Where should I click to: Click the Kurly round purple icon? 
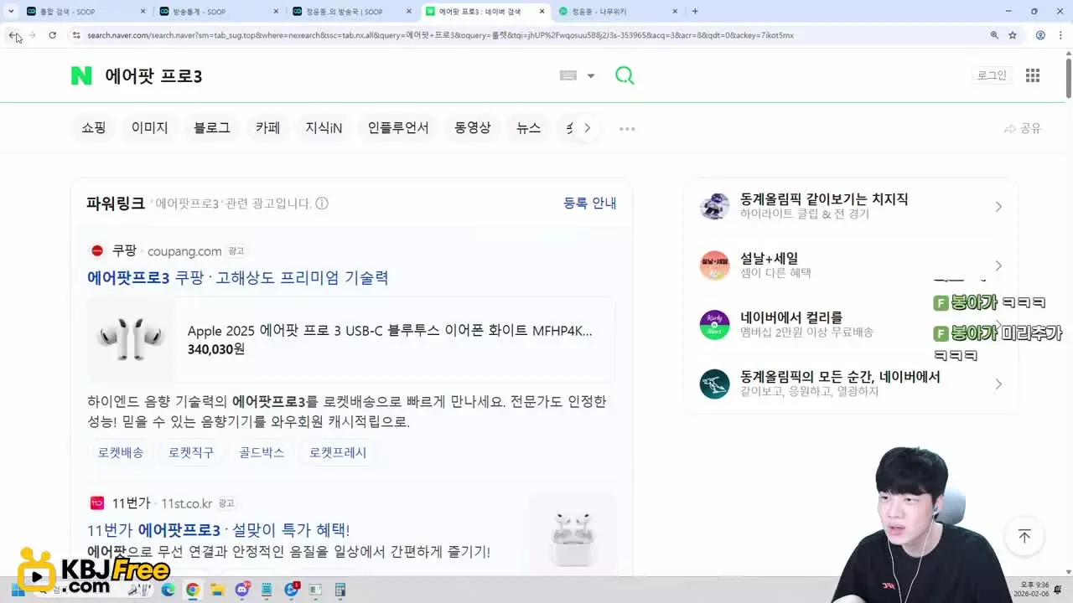click(715, 325)
